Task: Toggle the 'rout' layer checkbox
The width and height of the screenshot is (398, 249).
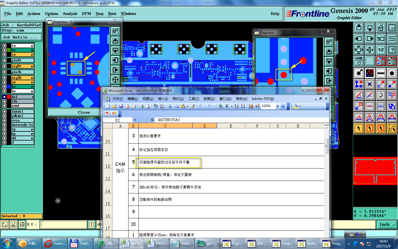Action: coord(4,106)
